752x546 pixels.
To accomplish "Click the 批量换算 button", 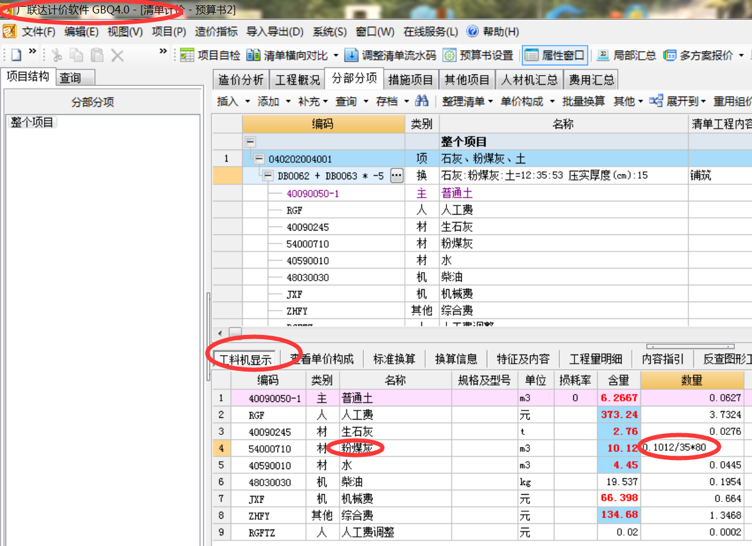I will [x=584, y=101].
